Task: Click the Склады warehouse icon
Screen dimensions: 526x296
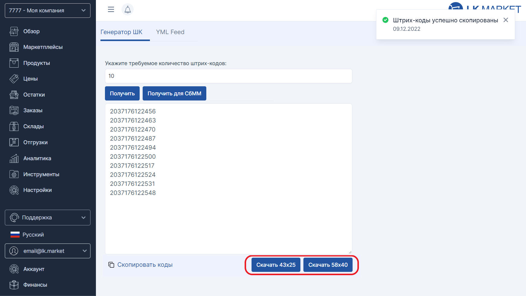Action: [14, 126]
